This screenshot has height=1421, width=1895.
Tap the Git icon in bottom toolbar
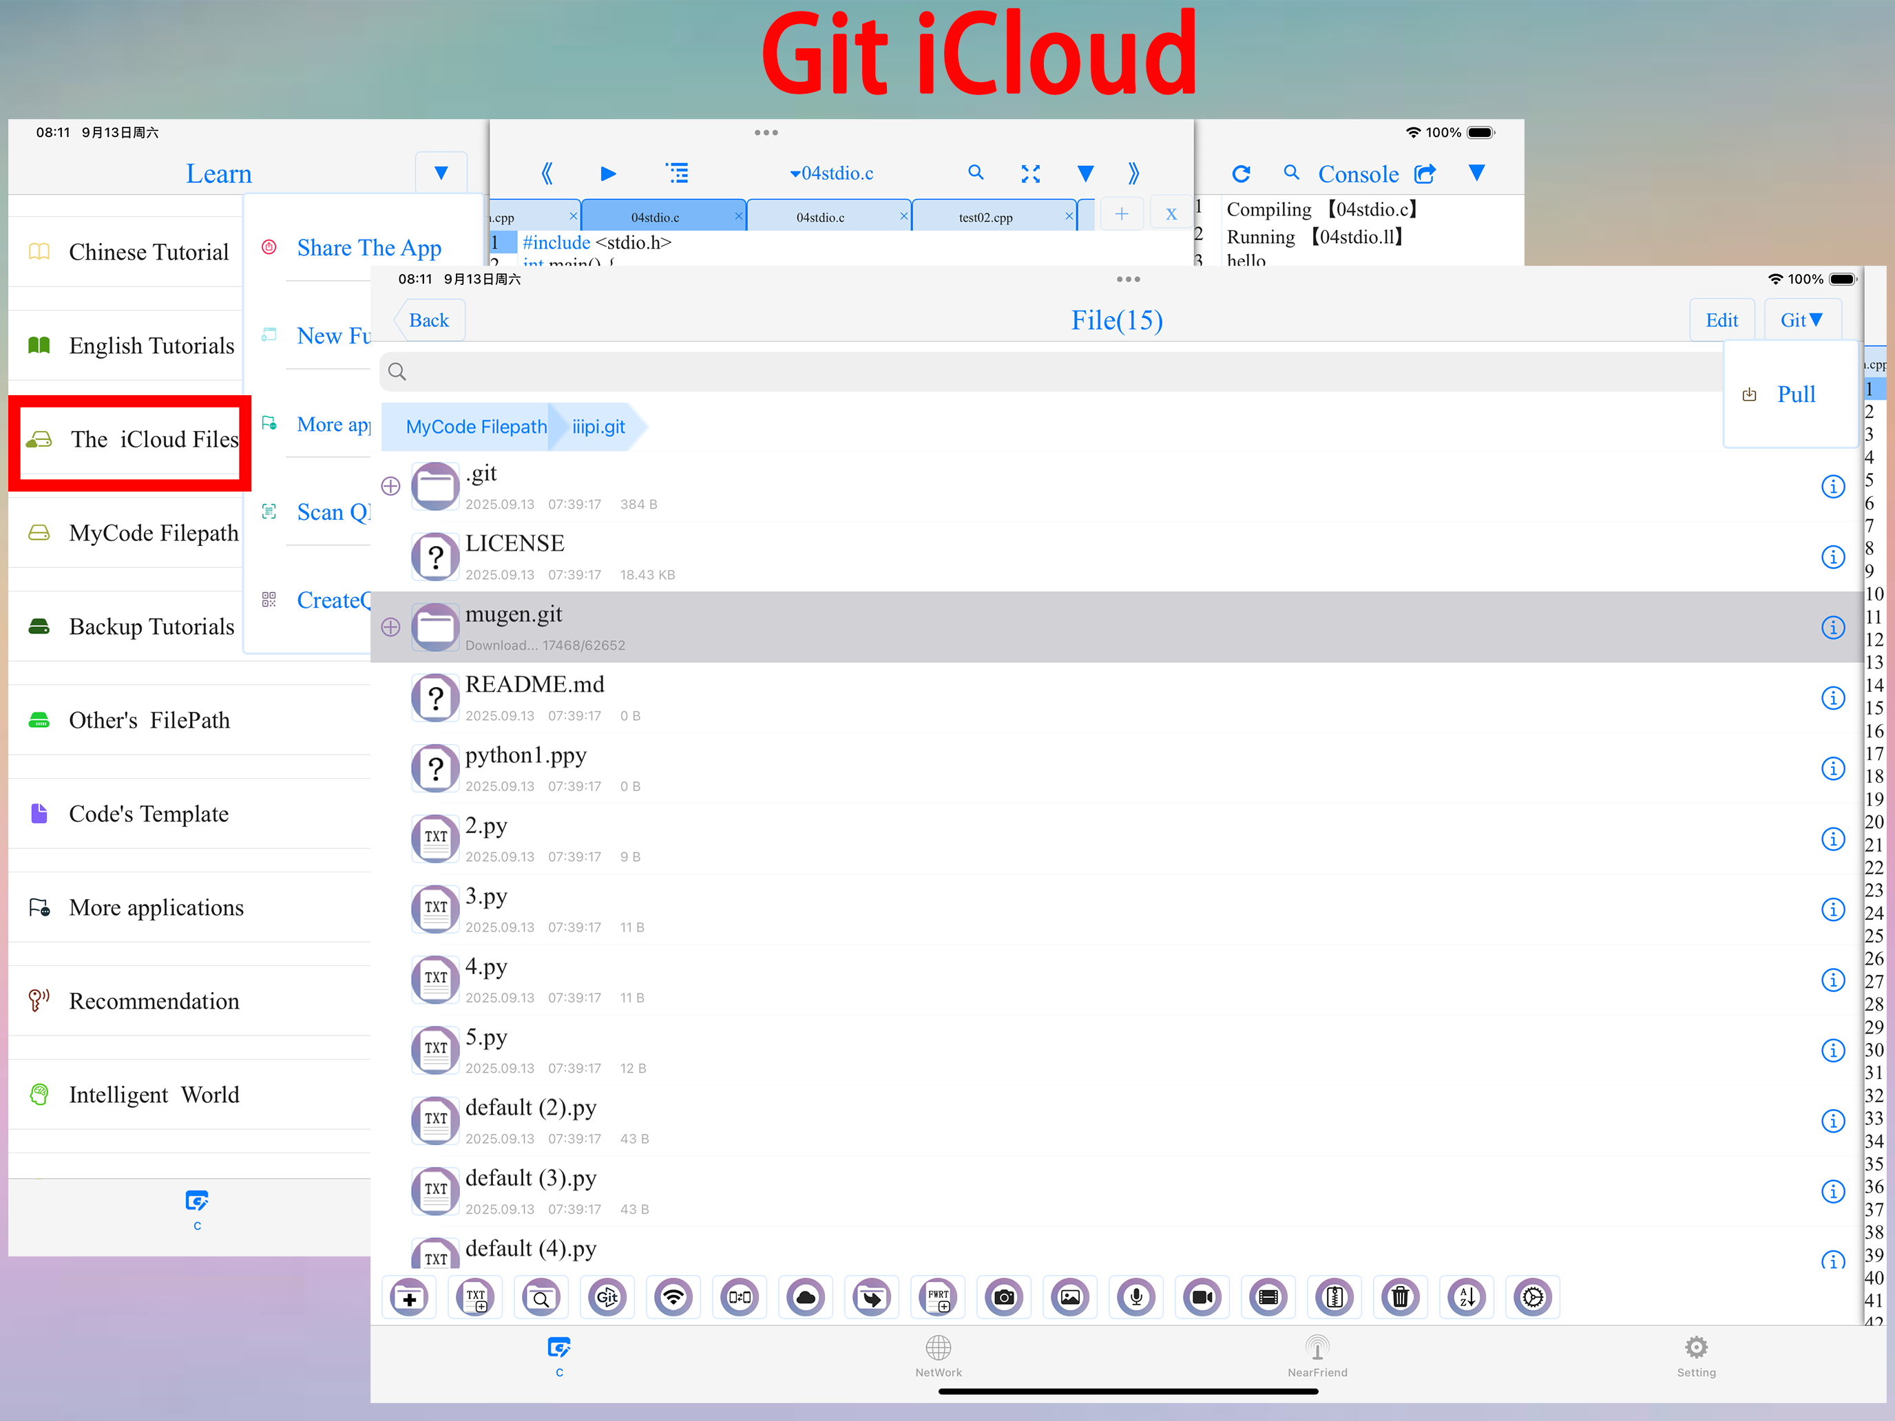[607, 1298]
